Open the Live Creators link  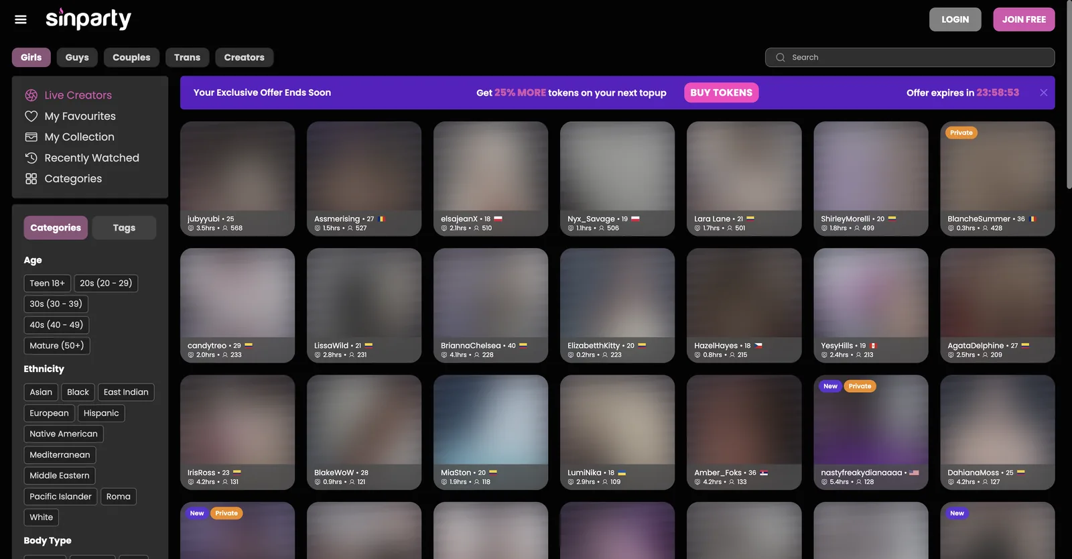click(x=78, y=95)
